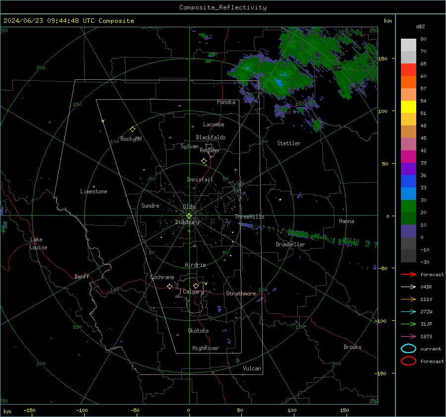The width and height of the screenshot is (446, 417).
Task: Click the Lake Louise label
Action: [x=38, y=243]
